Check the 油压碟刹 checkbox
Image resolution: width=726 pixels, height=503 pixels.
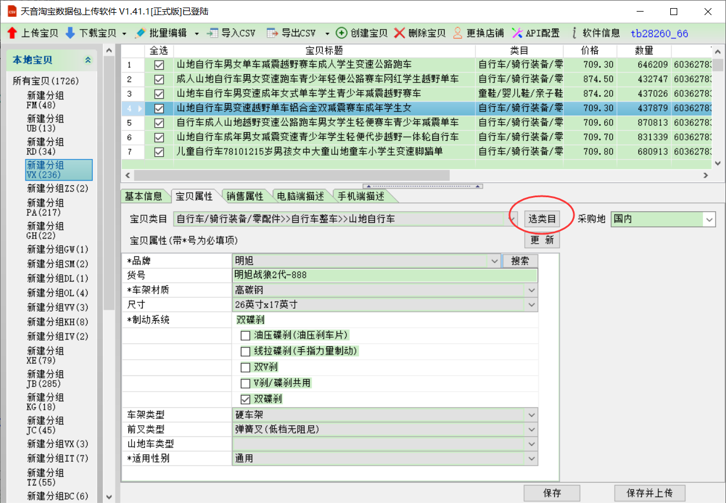click(245, 335)
